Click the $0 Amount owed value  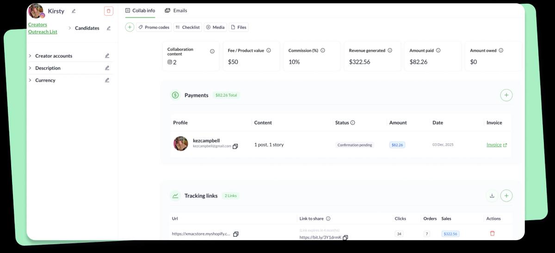(474, 62)
